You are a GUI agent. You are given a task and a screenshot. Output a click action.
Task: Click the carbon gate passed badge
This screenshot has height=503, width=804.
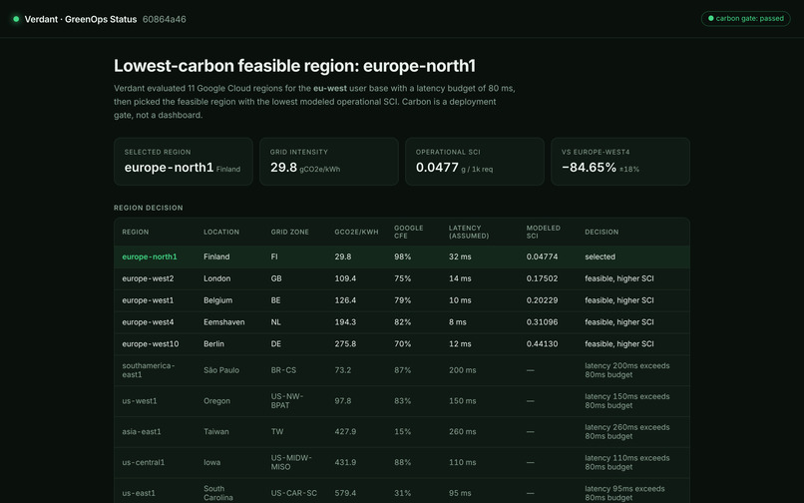[745, 19]
